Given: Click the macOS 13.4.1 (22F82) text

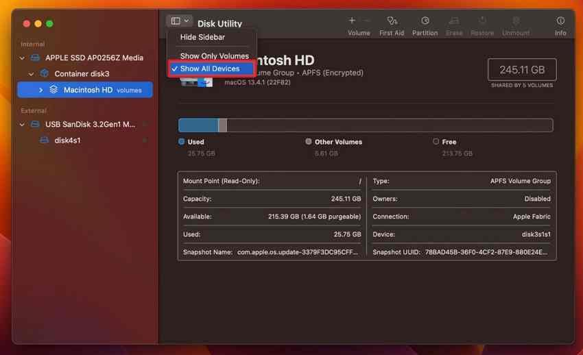Looking at the screenshot, I should [257, 82].
